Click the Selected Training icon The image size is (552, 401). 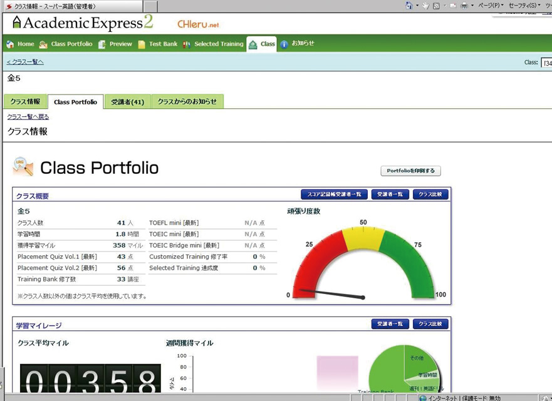187,44
